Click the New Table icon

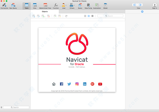(x=43, y=16)
